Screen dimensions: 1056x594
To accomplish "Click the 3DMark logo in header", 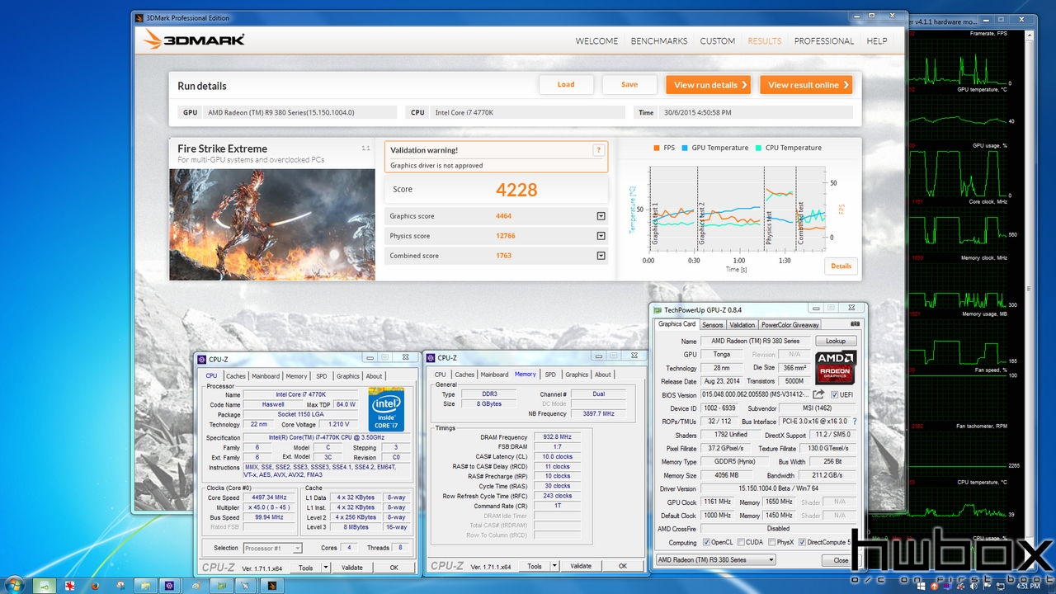I will (x=195, y=40).
